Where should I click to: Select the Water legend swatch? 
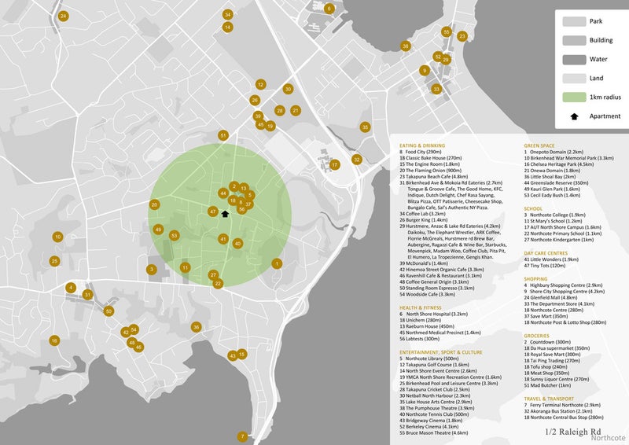click(x=574, y=60)
